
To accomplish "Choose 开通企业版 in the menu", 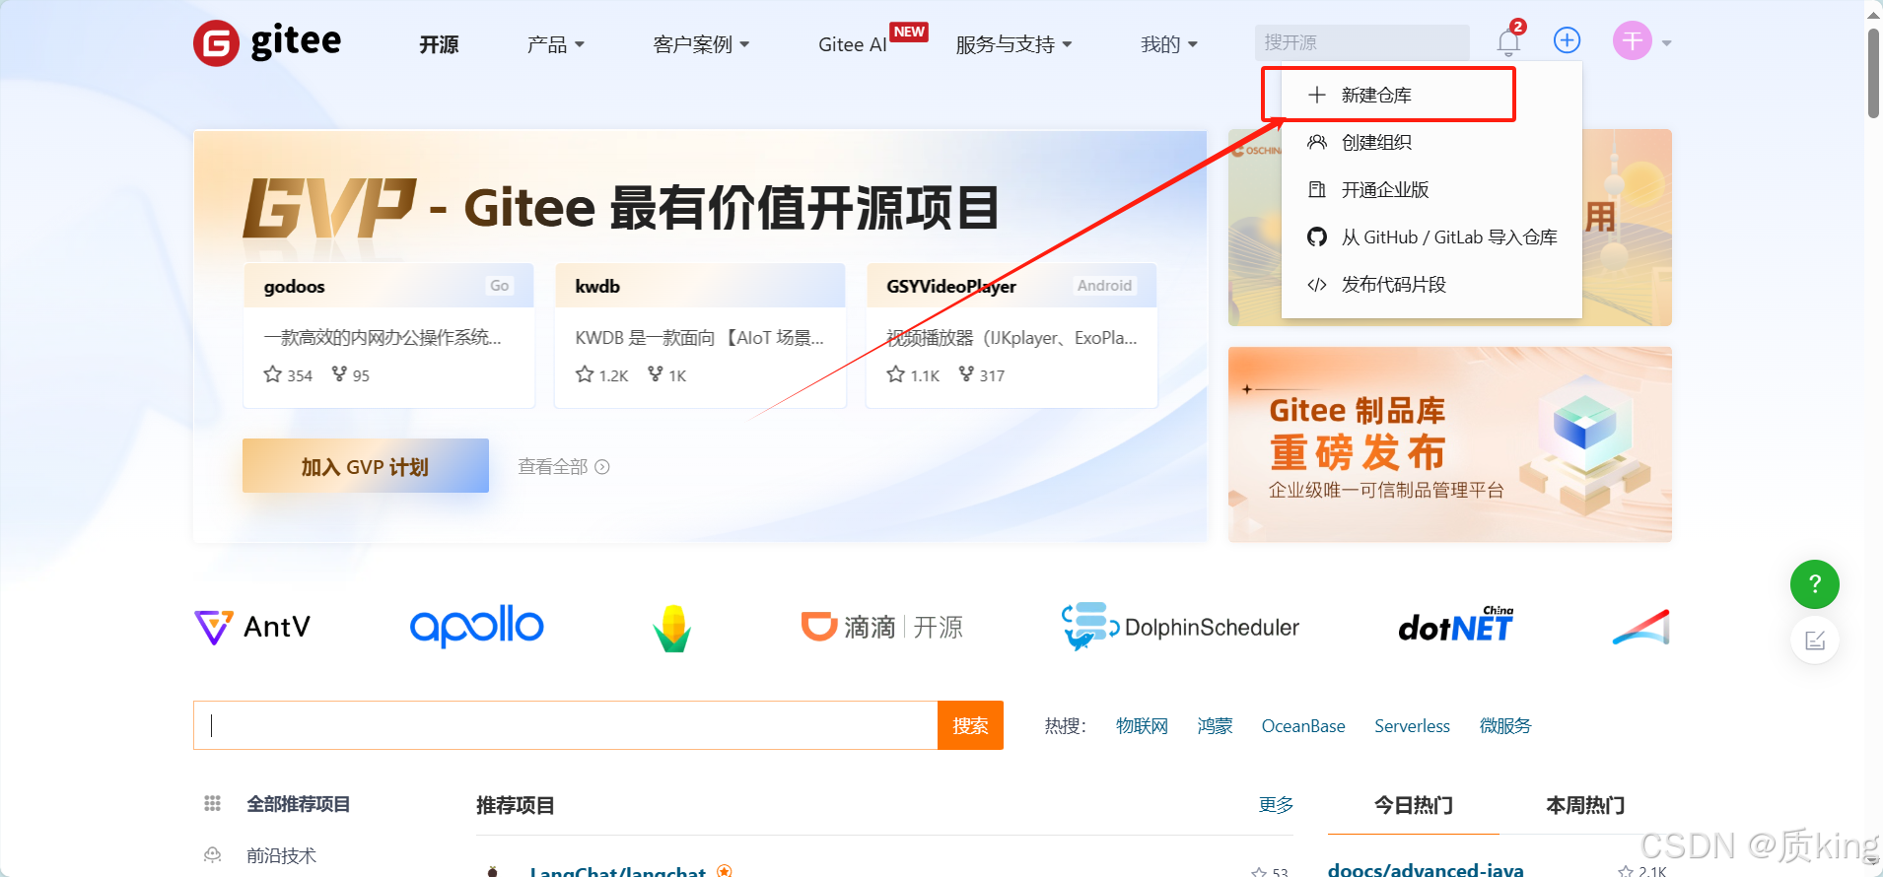I will [x=1431, y=189].
